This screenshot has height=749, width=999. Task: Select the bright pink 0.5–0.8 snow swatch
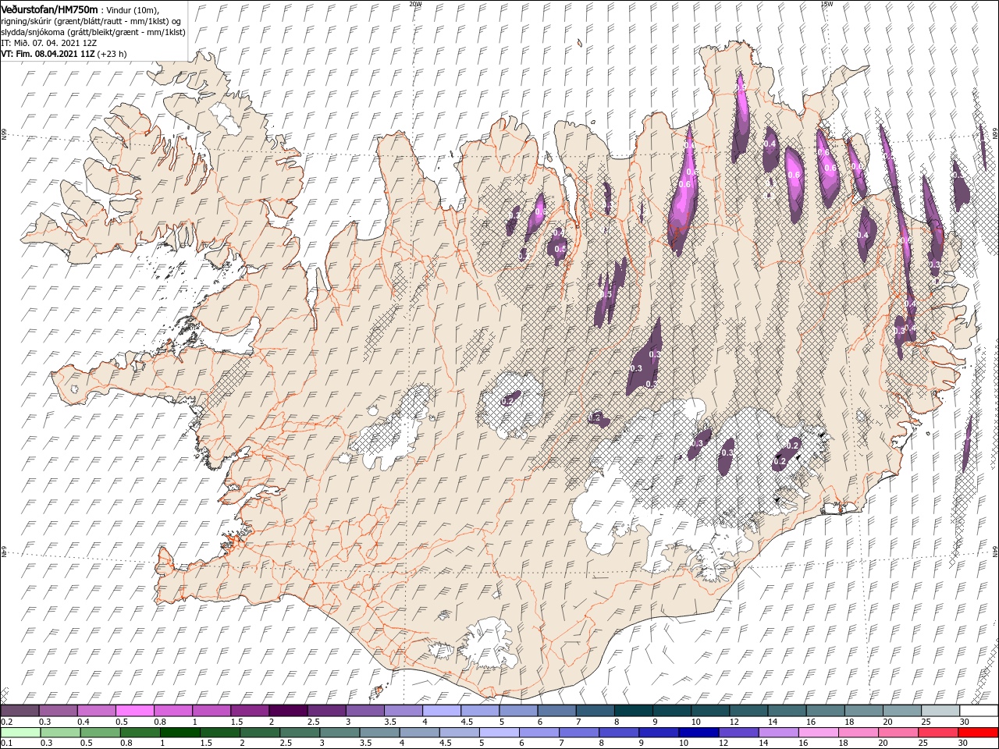click(134, 711)
